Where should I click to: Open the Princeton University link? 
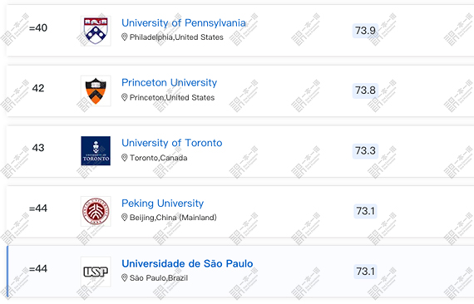click(170, 83)
